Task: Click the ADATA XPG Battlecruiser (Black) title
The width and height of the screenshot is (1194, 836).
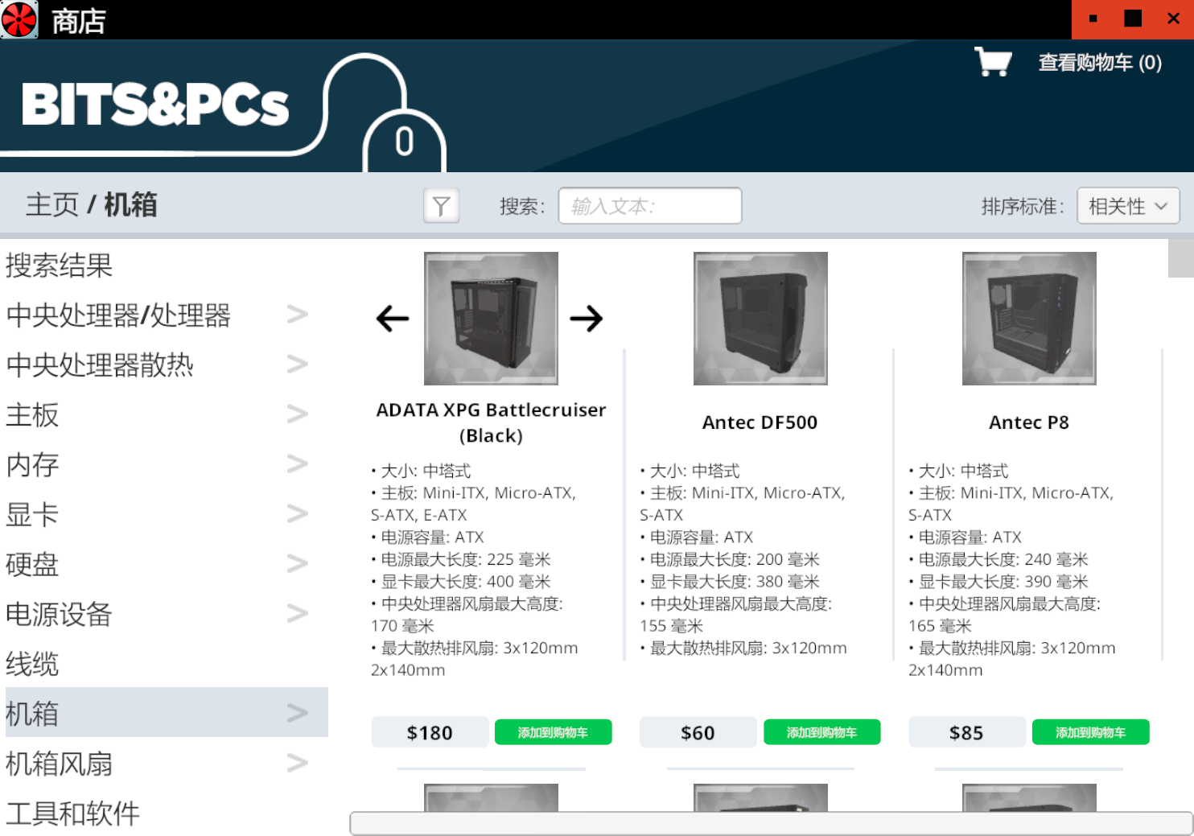Action: [x=491, y=422]
